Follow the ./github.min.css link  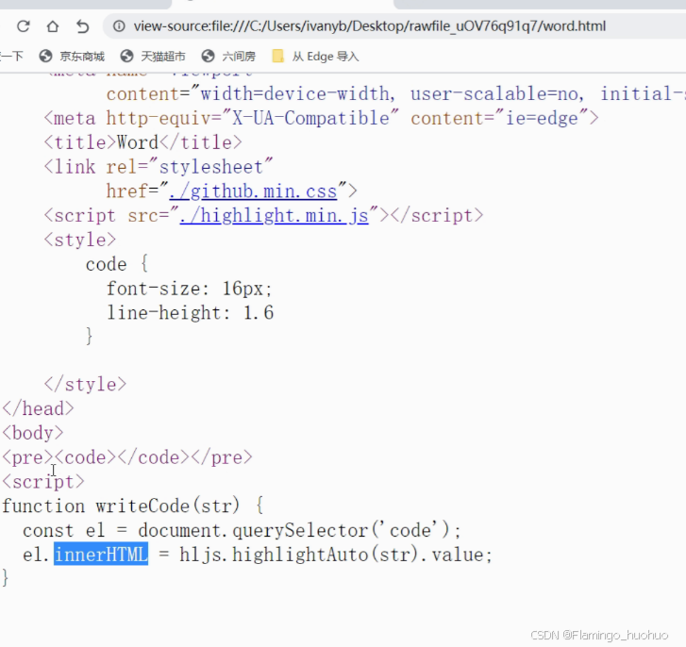pyautogui.click(x=253, y=191)
